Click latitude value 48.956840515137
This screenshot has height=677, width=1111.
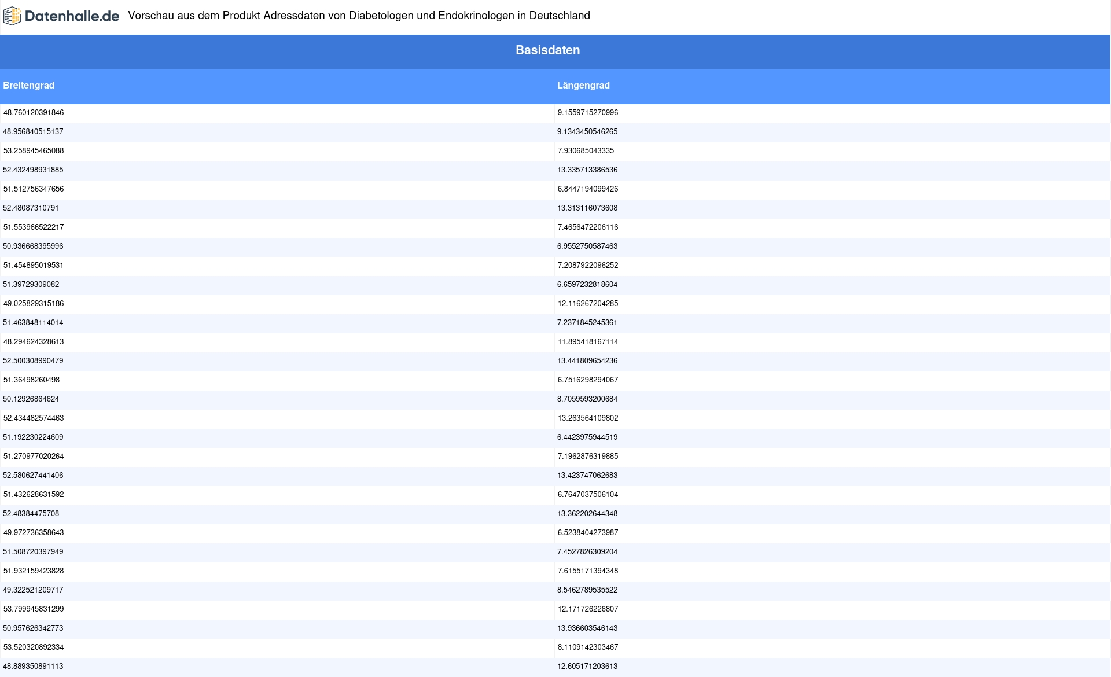tap(33, 132)
